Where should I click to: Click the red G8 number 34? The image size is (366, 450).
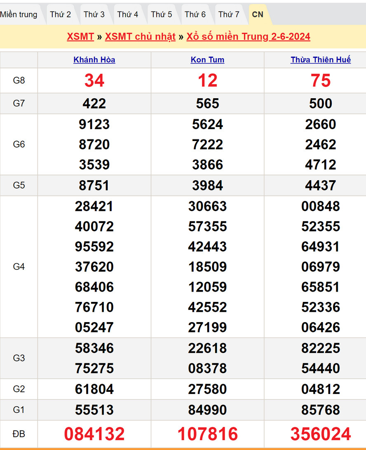[x=94, y=80]
